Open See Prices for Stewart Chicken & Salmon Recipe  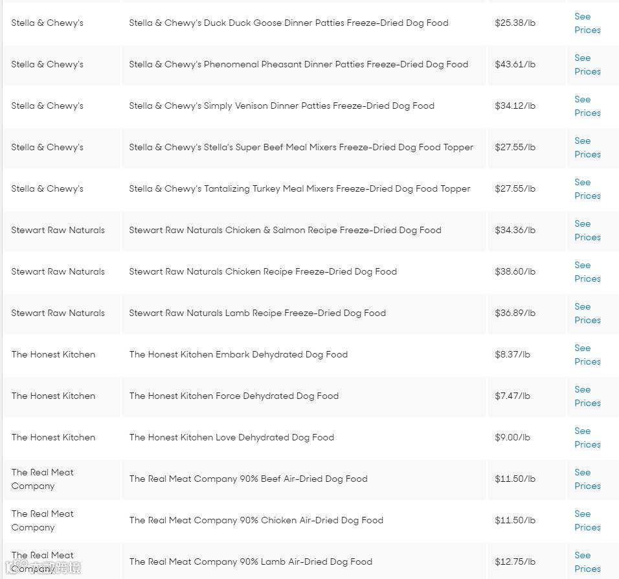587,231
